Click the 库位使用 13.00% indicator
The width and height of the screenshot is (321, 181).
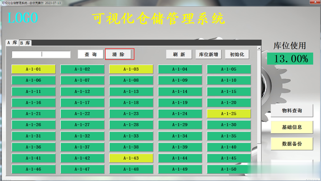[x=290, y=59]
